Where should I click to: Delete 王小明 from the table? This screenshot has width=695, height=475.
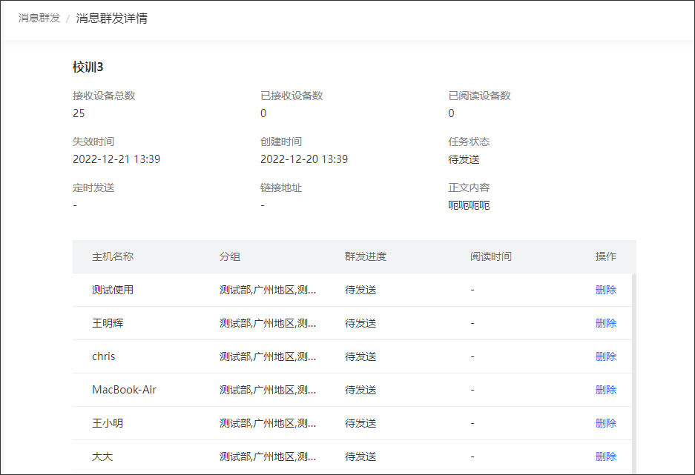tap(605, 423)
